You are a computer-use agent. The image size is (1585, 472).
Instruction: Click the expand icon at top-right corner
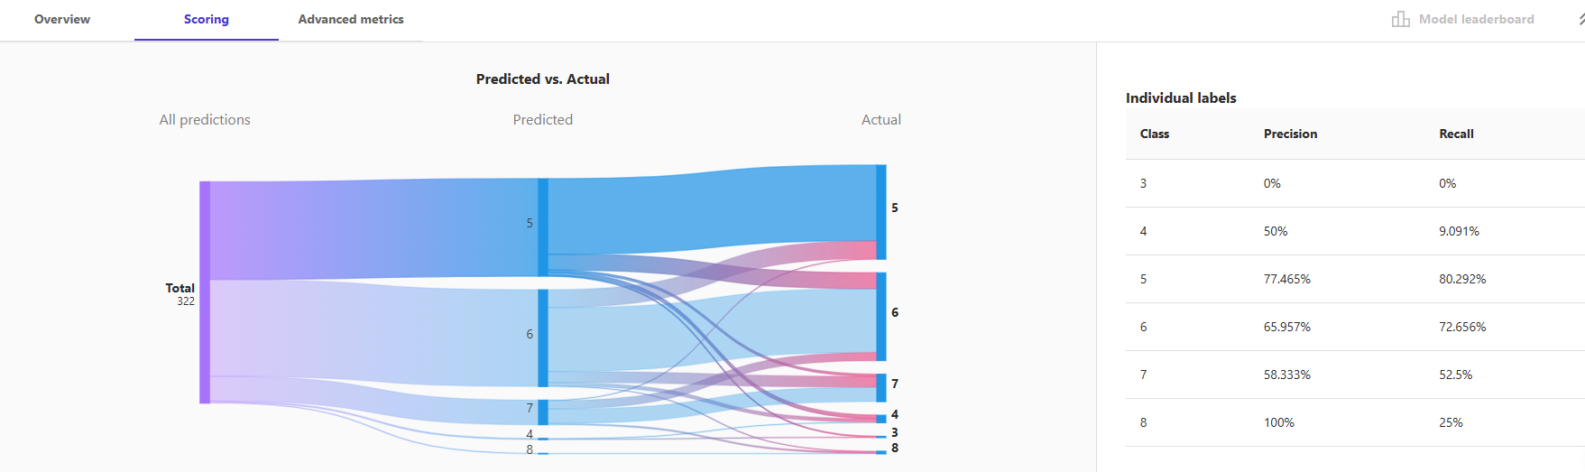(1580, 19)
